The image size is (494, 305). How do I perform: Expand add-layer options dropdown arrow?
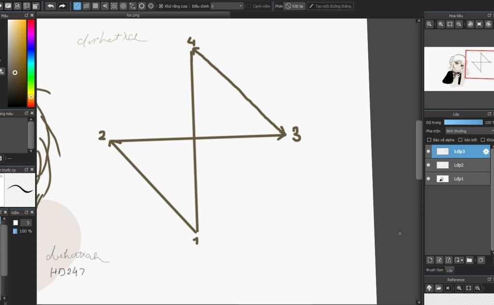[x=462, y=260]
